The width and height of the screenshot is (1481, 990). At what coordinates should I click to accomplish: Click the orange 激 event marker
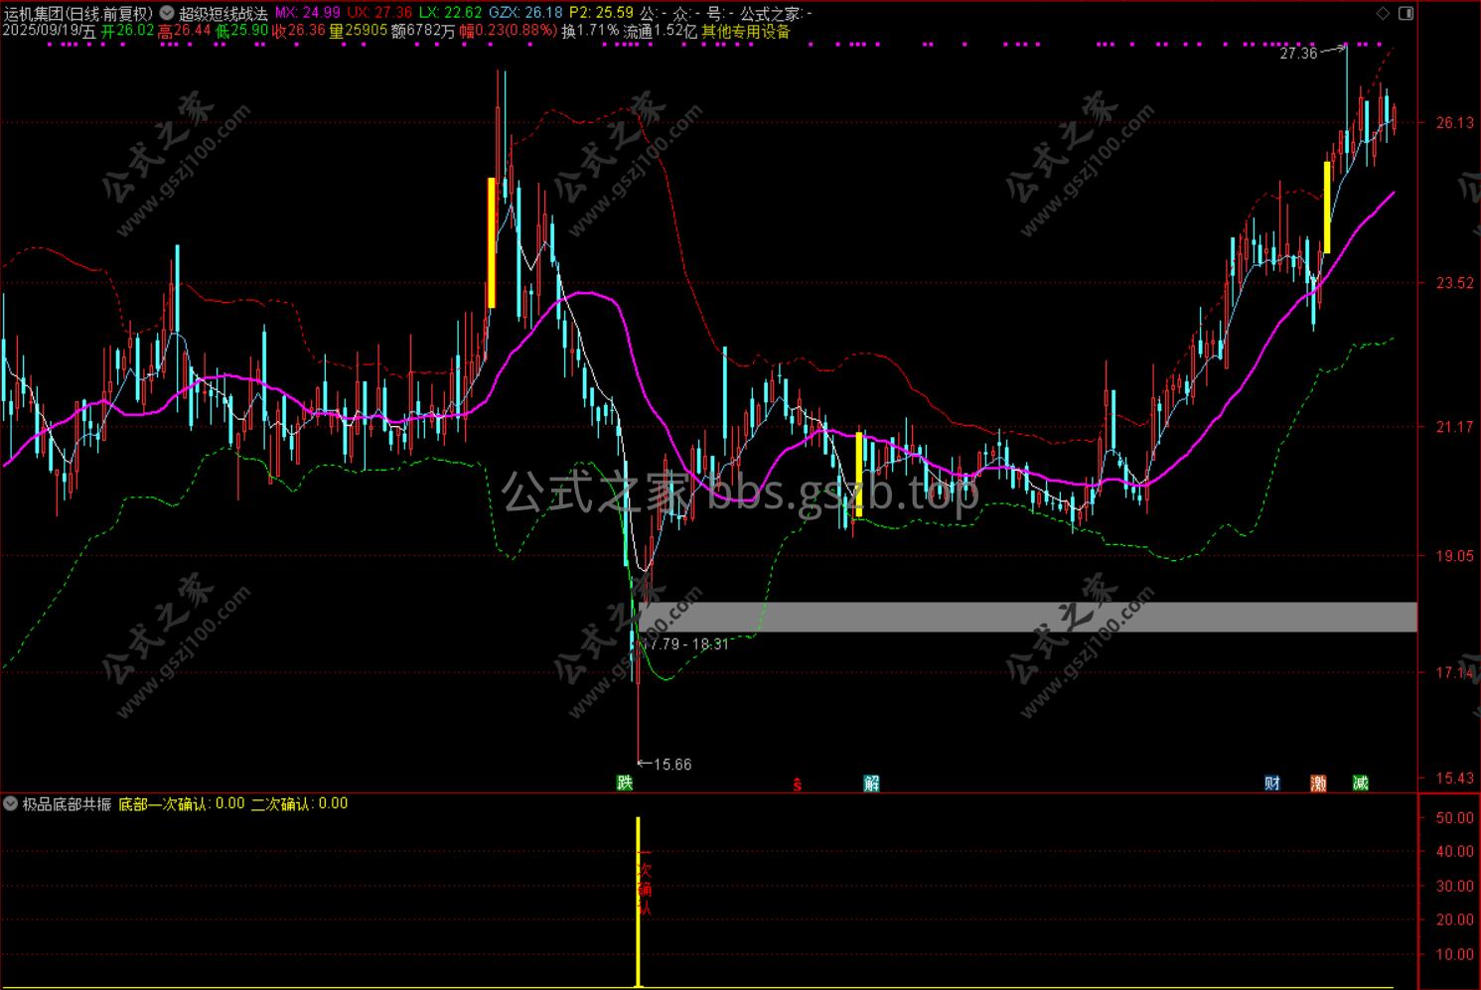1318,783
